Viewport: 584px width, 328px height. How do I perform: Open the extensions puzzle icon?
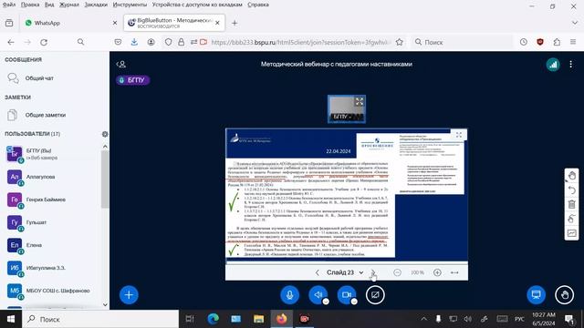pyautogui.click(x=557, y=42)
